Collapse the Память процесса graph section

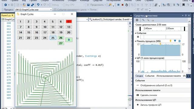tap(135, 41)
